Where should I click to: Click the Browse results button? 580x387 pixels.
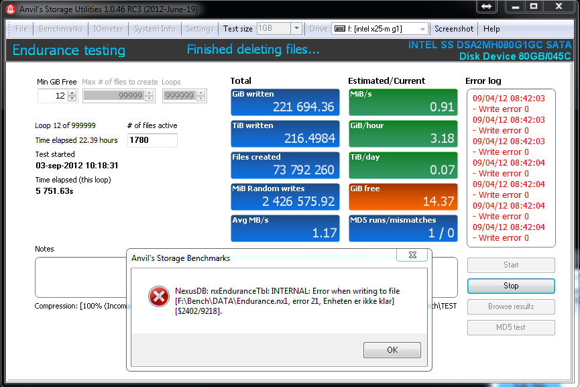coord(511,307)
